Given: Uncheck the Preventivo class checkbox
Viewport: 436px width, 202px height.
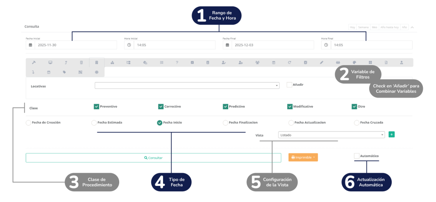Looking at the screenshot, I should (96, 107).
